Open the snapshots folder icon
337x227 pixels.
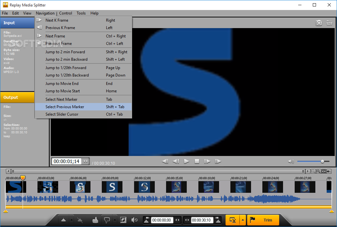coord(329,23)
